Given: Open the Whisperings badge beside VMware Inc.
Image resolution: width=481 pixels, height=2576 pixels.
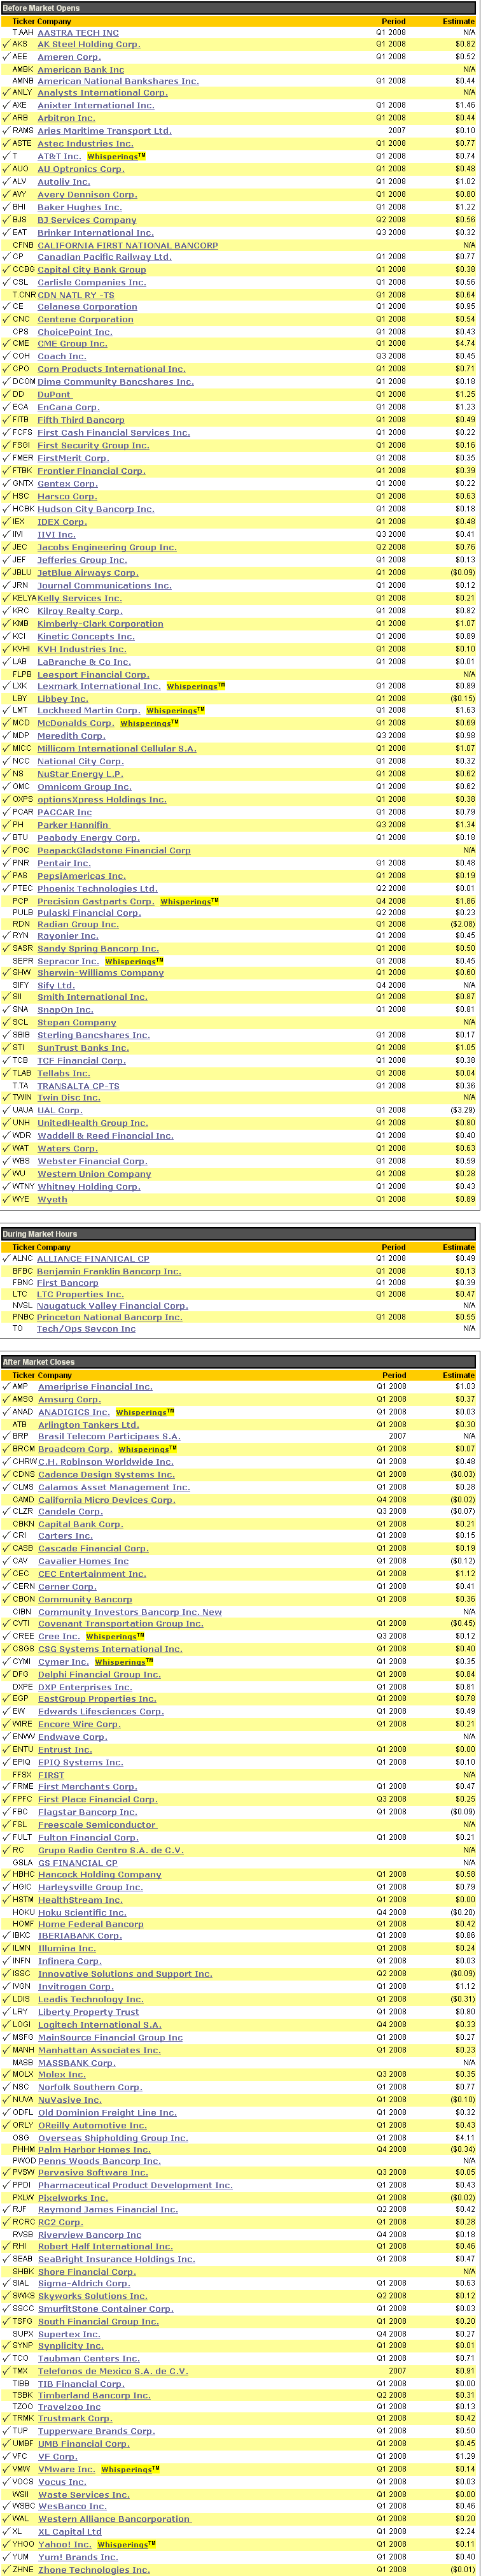Looking at the screenshot, I should pyautogui.click(x=131, y=2469).
